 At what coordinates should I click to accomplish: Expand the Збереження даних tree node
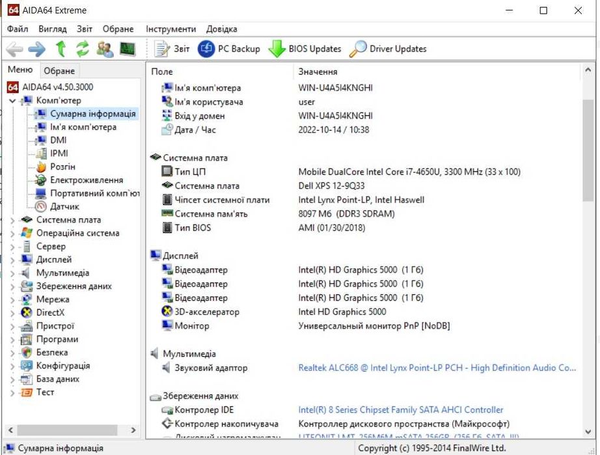(12, 286)
